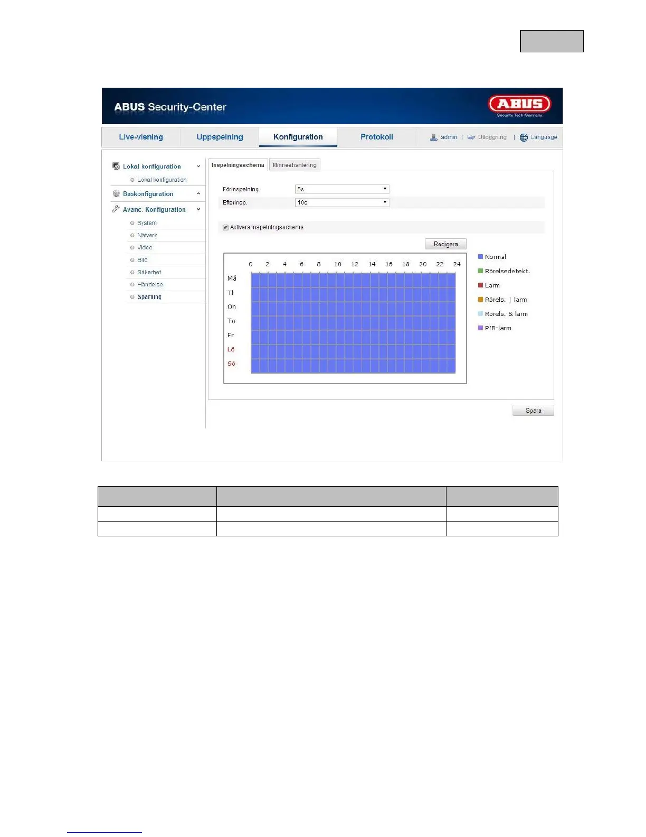This screenshot has height=837, width=646.
Task: Open the Video menu item
Action: pyautogui.click(x=145, y=248)
